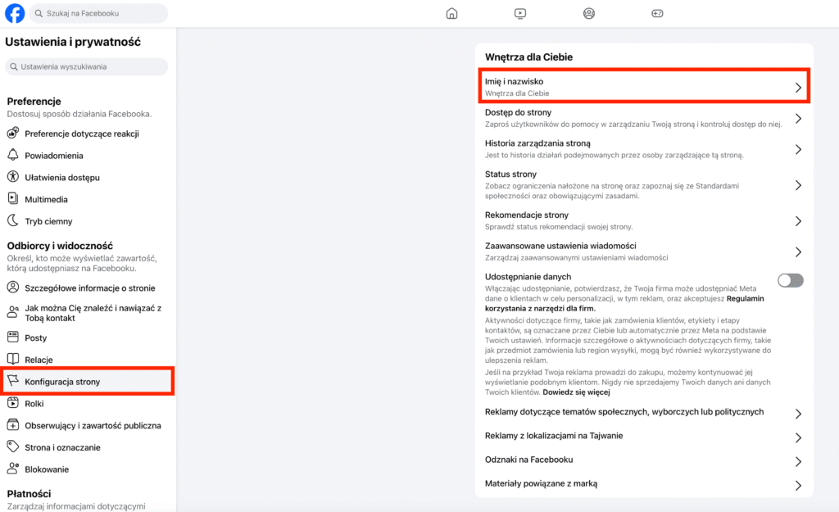Expand the Imię i nazwisko chevron
Image resolution: width=839 pixels, height=512 pixels.
798,88
